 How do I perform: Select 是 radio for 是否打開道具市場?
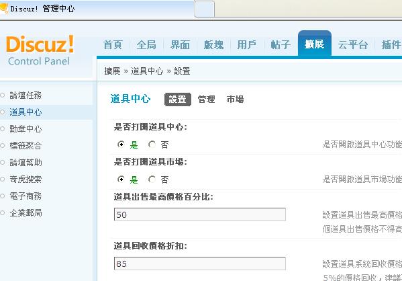[121, 179]
